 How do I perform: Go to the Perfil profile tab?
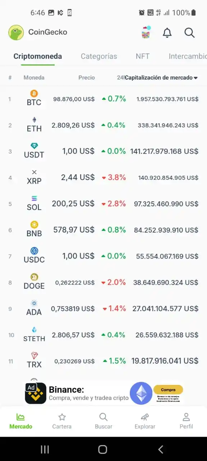point(186,421)
